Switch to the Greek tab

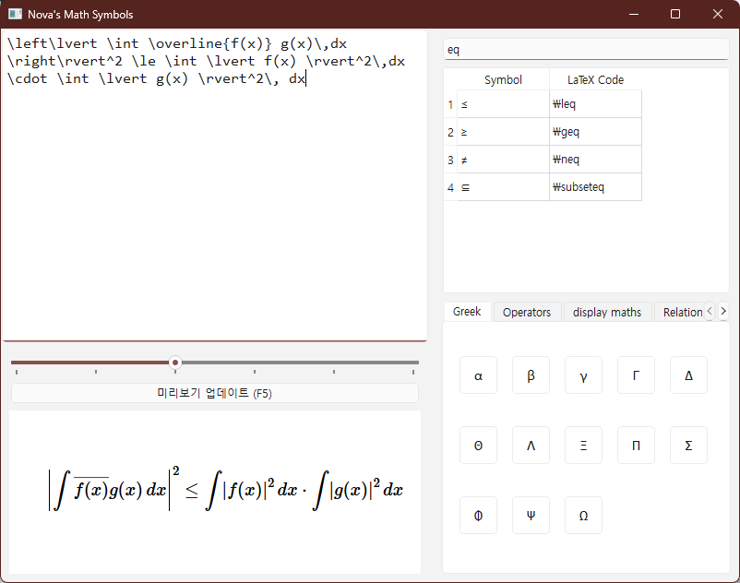click(x=467, y=312)
